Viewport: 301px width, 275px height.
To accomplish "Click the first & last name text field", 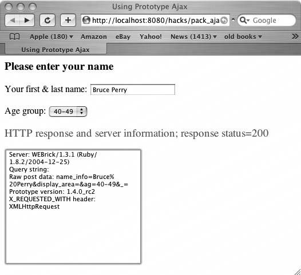I will pyautogui.click(x=133, y=90).
